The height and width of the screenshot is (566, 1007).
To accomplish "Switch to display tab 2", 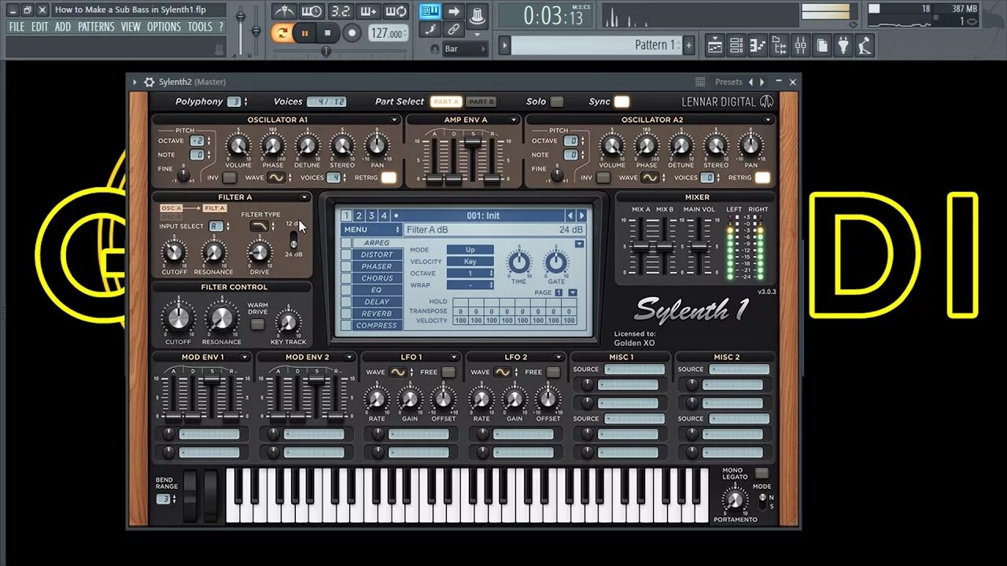I will coord(359,215).
